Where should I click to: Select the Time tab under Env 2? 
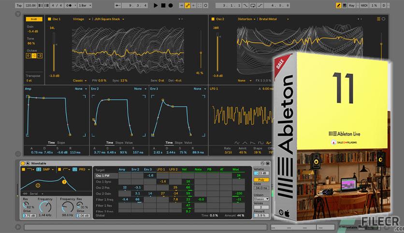tap(110, 142)
